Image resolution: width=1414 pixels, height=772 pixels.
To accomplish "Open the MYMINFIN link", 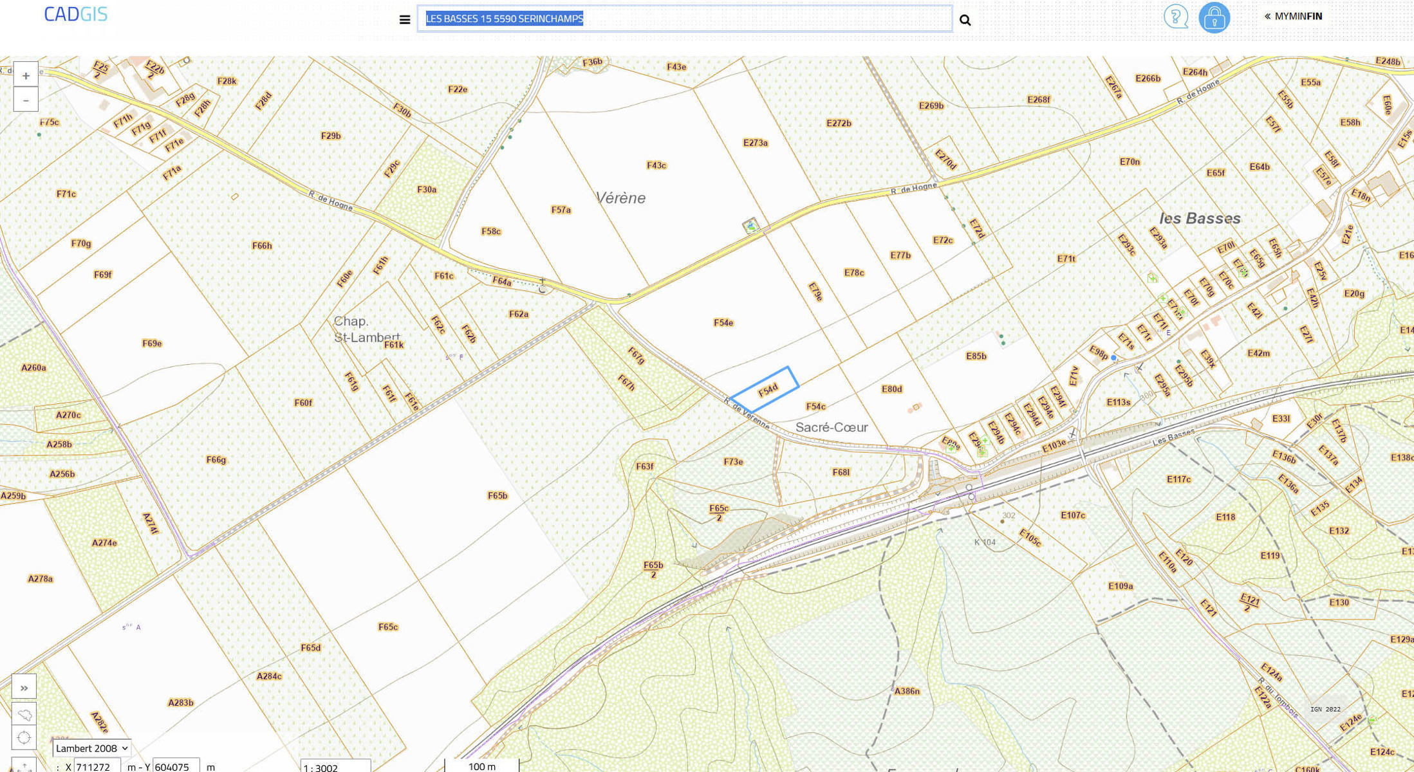I will (1294, 16).
